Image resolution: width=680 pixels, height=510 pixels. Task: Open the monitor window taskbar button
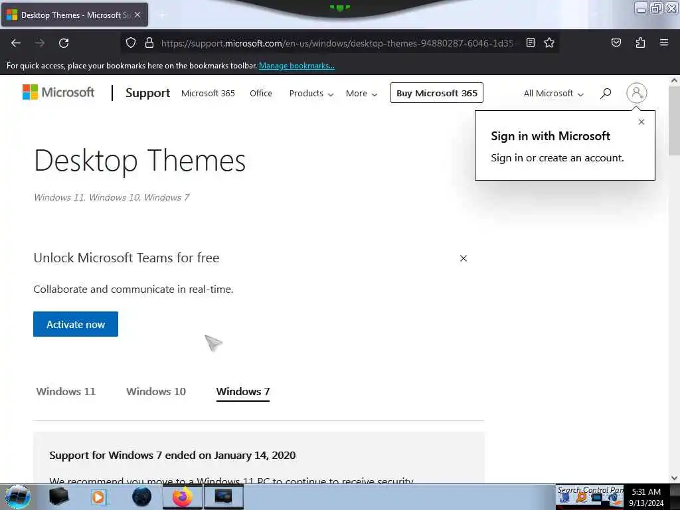(x=223, y=497)
